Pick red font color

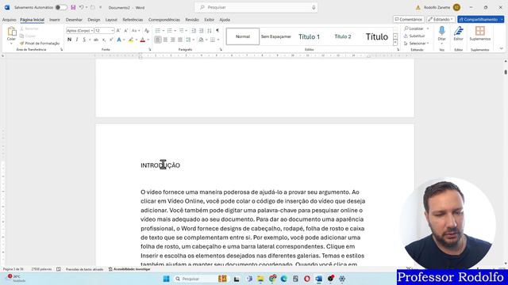click(143, 40)
